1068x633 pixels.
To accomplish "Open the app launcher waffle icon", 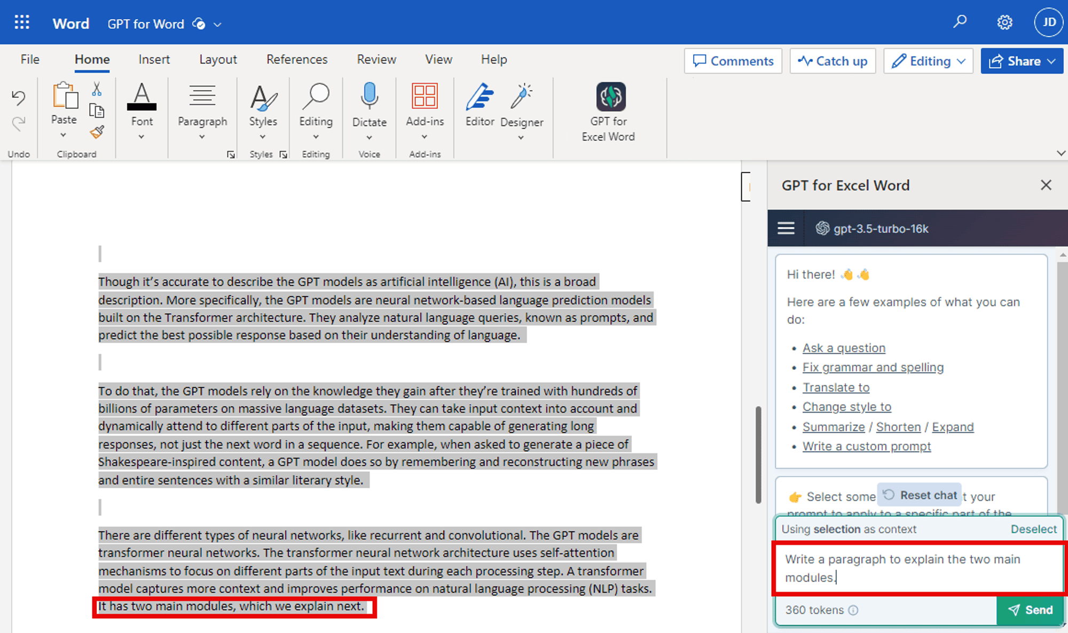I will point(22,22).
